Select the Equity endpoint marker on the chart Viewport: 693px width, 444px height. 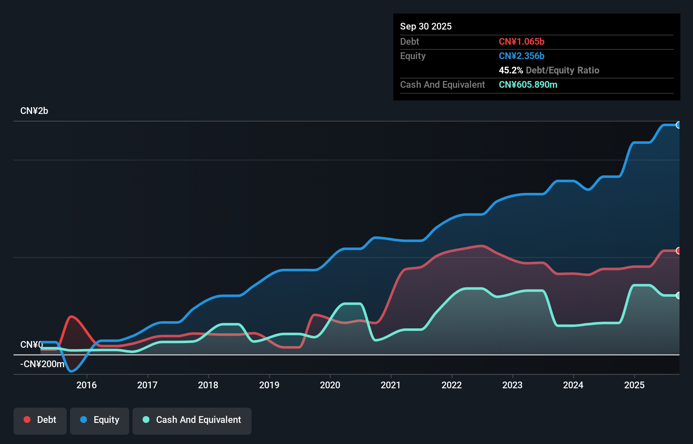[x=678, y=125]
